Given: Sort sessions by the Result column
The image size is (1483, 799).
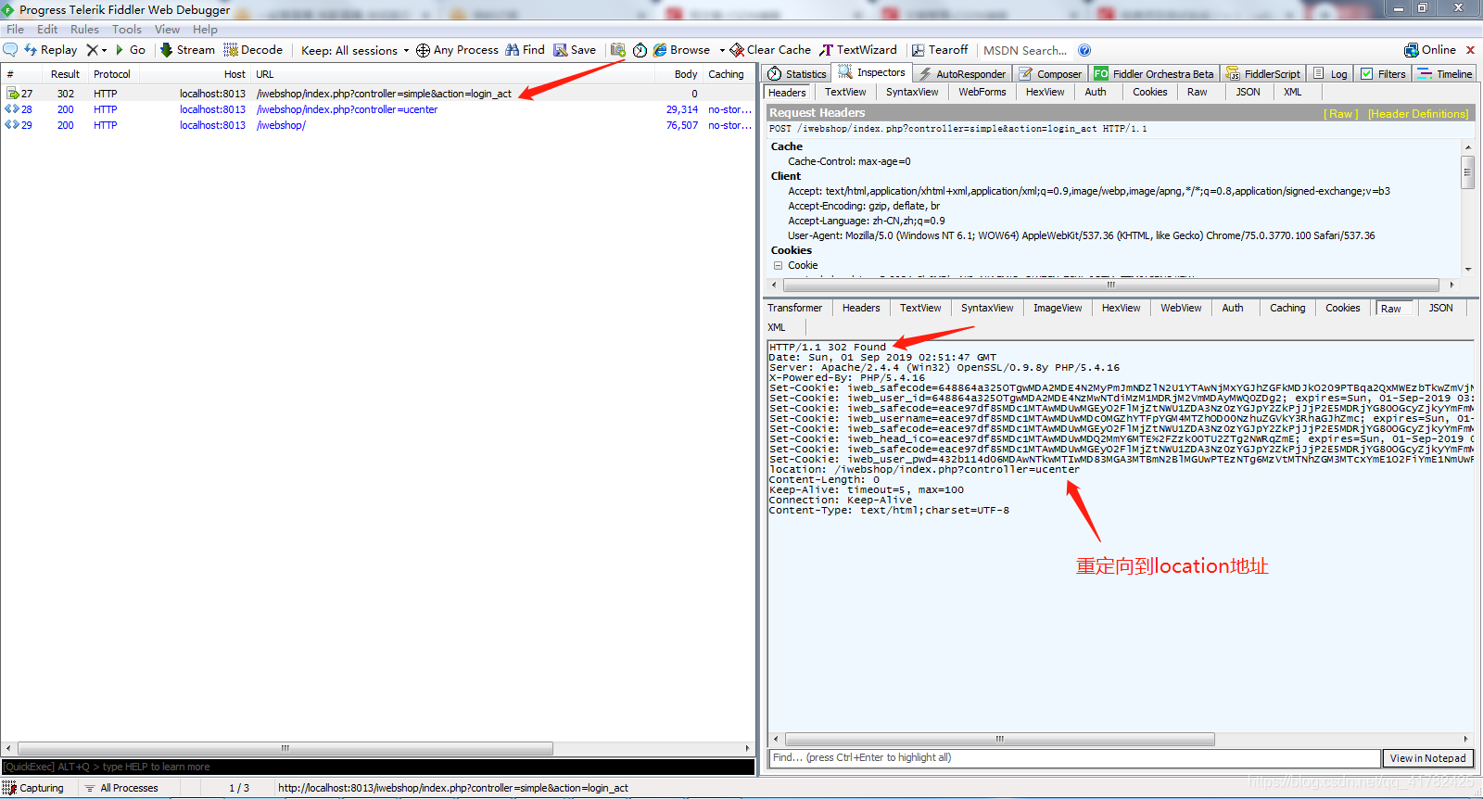Looking at the screenshot, I should pyautogui.click(x=65, y=74).
